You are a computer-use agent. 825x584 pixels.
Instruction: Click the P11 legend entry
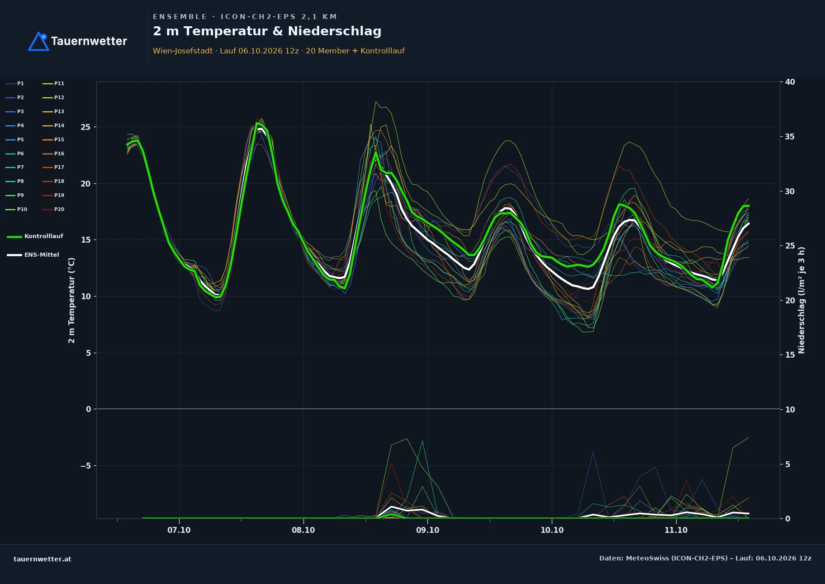(x=53, y=83)
